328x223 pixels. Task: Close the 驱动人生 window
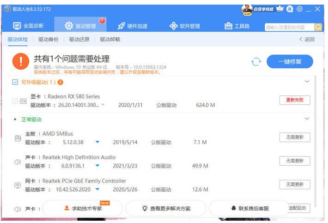click(x=317, y=9)
